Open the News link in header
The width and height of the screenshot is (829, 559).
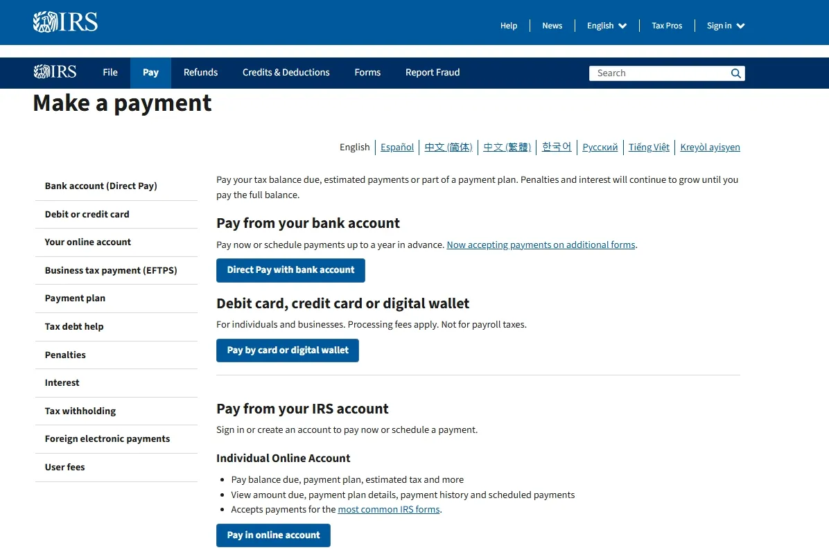point(552,26)
